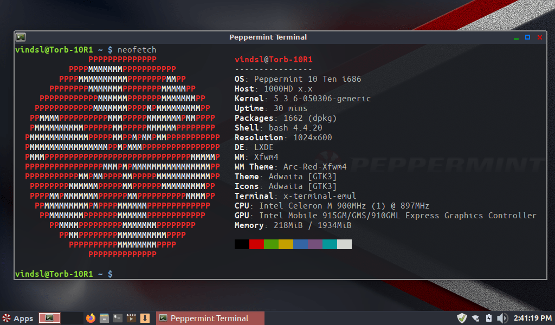Close the Peppermint Terminal window
Viewport: 555px width, 325px height.
[x=540, y=37]
